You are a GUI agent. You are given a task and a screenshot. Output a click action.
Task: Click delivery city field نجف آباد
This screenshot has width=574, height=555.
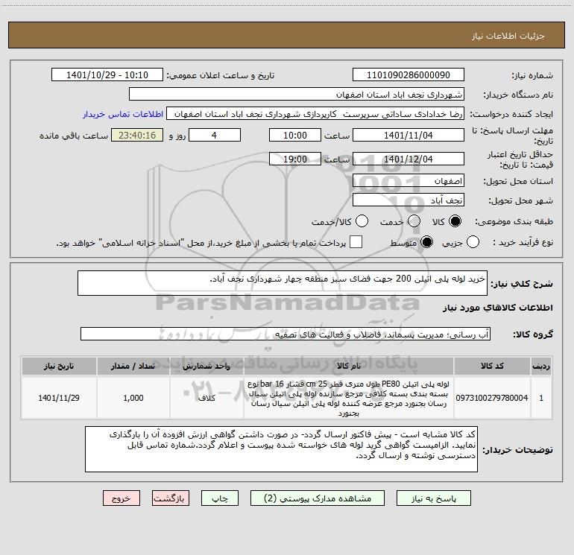tap(409, 200)
